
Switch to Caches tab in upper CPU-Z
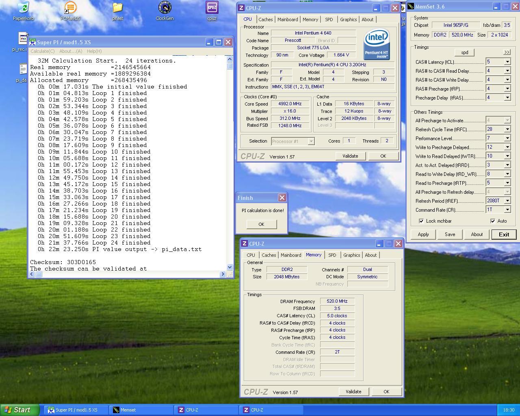(266, 19)
